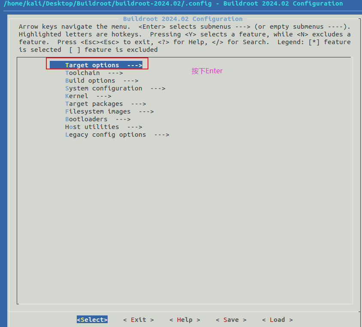362x327 pixels.
Task: Click the 'Buildroot 2024.02 Configuration' dialog title
Action: pos(183,19)
